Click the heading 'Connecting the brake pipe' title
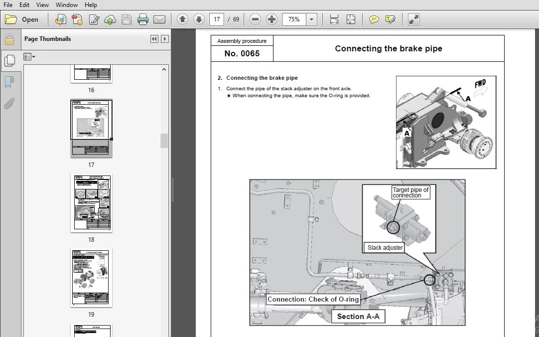Screen dimensions: 539x337 point(389,48)
